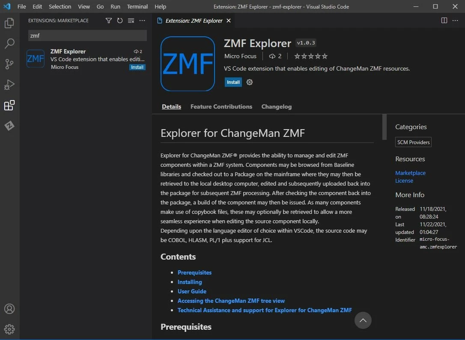Open the File menu
This screenshot has width=465, height=340.
click(x=22, y=6)
